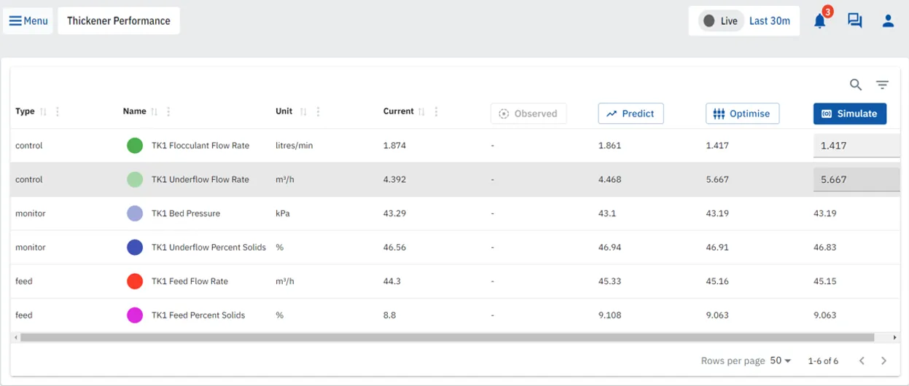Toggle the Observed column button

pyautogui.click(x=528, y=114)
